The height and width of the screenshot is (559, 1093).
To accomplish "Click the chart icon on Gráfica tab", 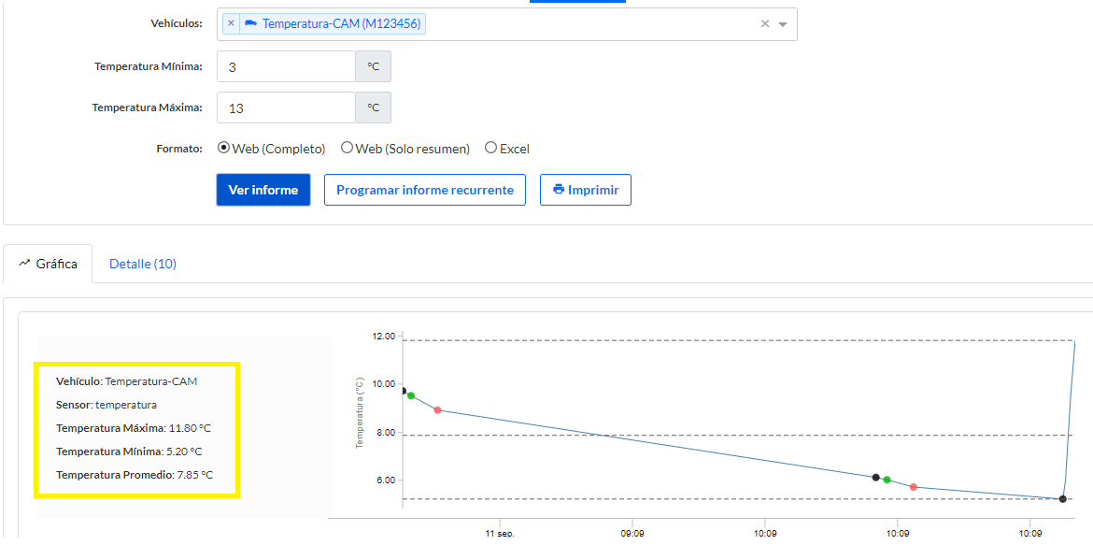I will (x=25, y=264).
